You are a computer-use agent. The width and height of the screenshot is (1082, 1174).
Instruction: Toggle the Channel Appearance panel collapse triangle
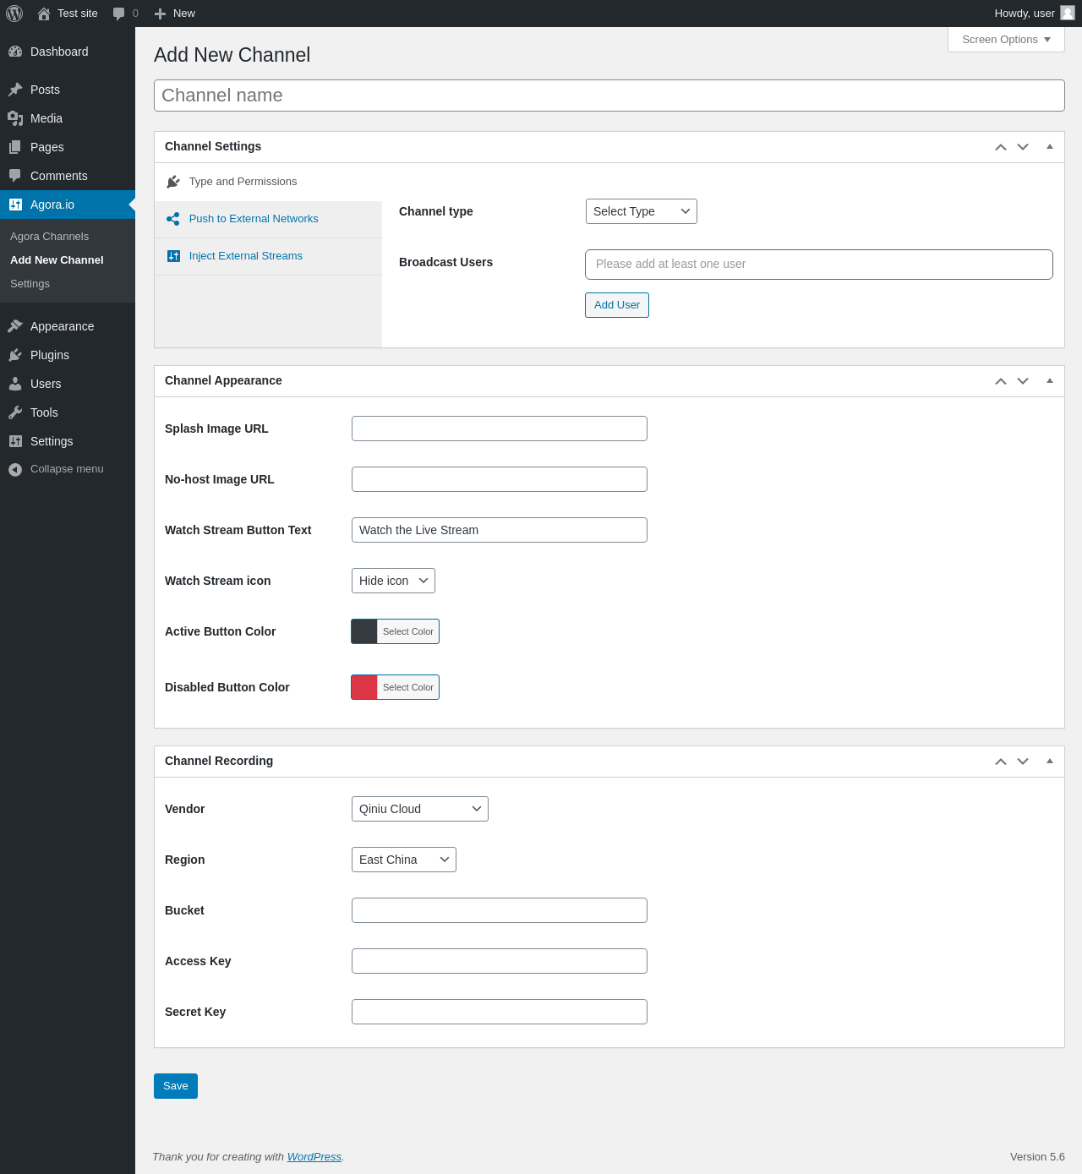[x=1050, y=380]
